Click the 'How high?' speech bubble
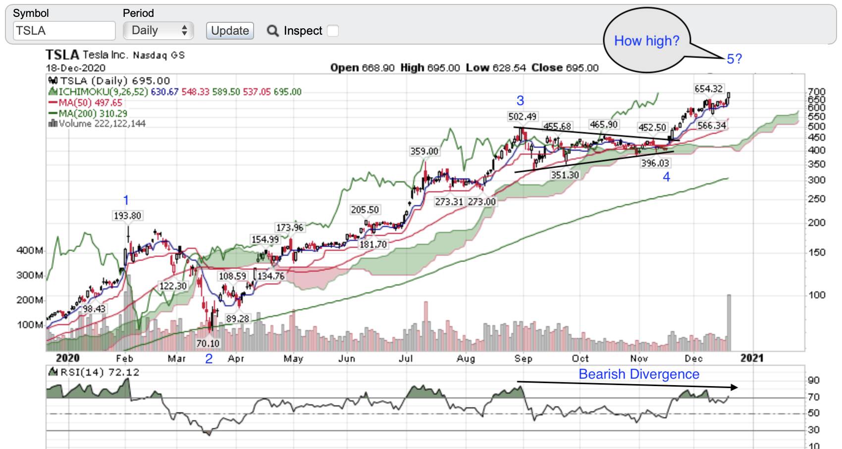The width and height of the screenshot is (842, 449). pos(647,41)
